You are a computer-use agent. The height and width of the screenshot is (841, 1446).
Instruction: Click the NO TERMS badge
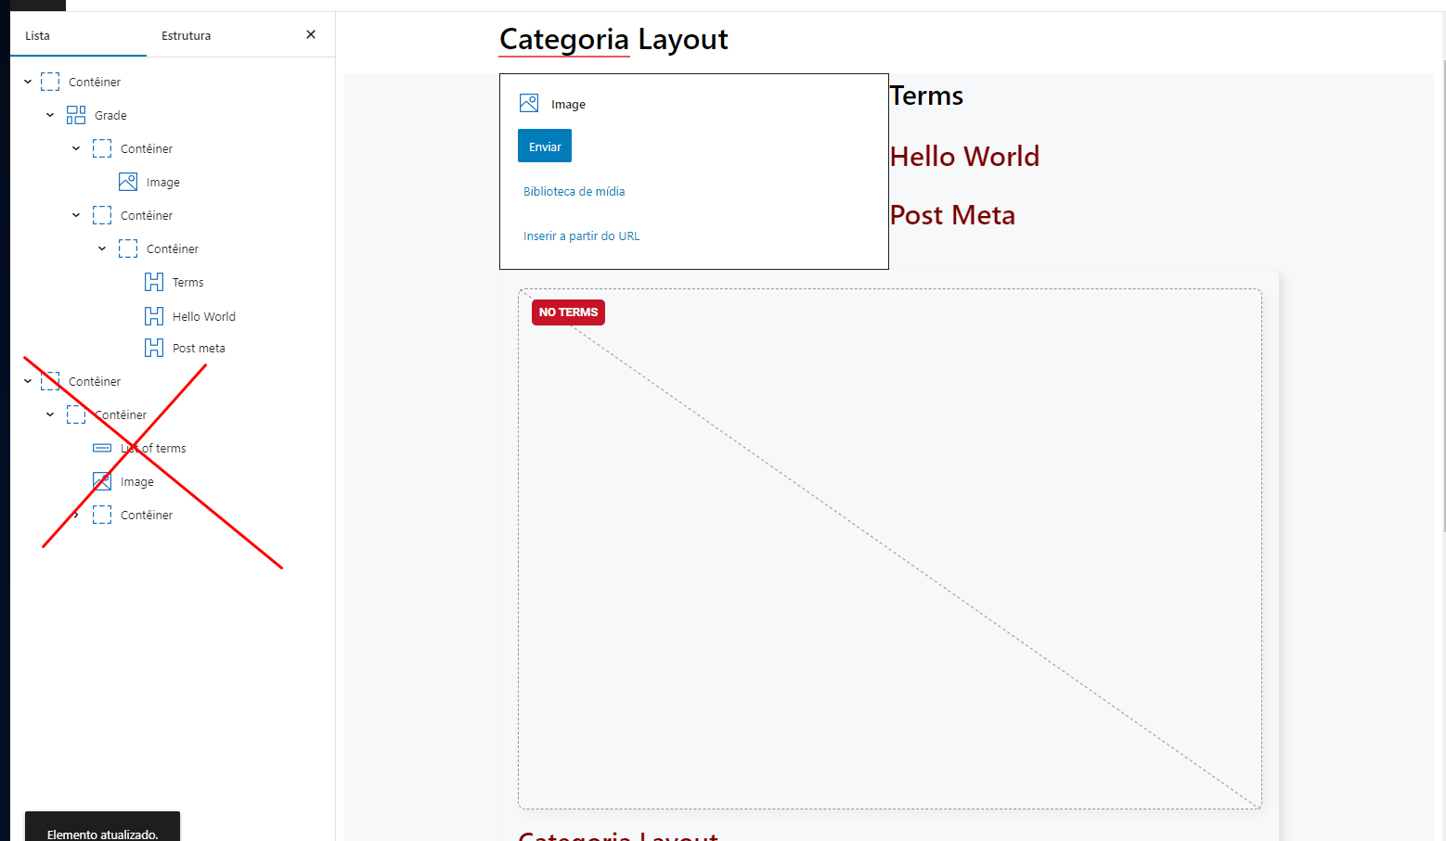click(x=568, y=312)
